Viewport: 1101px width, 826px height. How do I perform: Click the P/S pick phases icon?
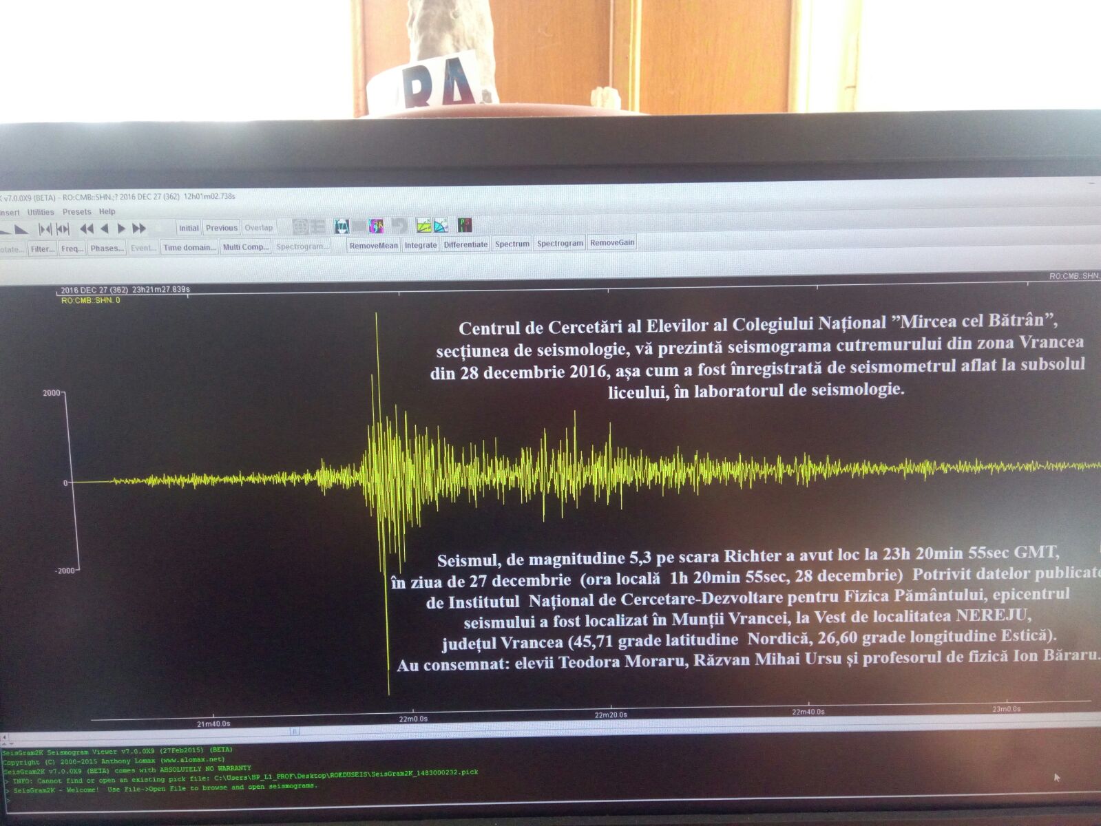pyautogui.click(x=465, y=225)
